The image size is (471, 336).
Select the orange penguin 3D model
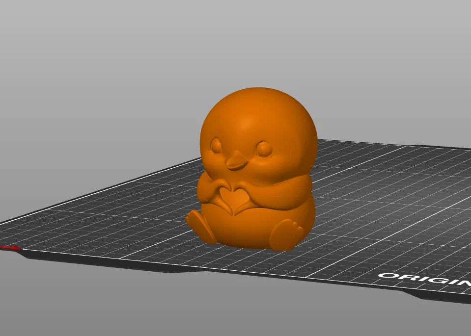[252, 170]
